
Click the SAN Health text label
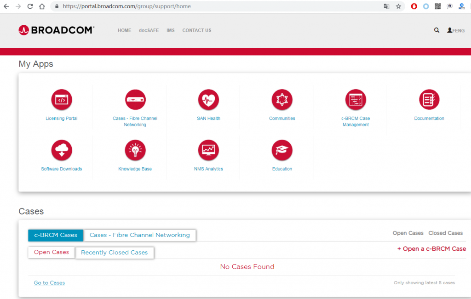click(208, 118)
